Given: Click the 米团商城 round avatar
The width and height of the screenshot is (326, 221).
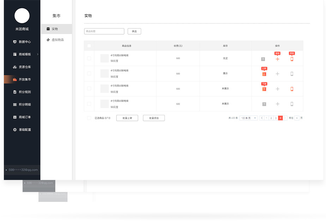Looking at the screenshot, I should (x=22, y=16).
